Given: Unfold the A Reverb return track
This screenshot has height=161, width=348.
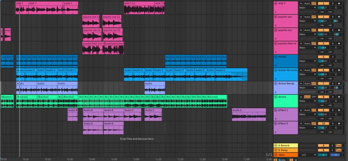Looking at the screenshot, I should pos(275,146).
